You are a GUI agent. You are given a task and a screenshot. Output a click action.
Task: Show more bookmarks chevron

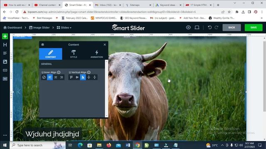pyautogui.click(x=262, y=18)
